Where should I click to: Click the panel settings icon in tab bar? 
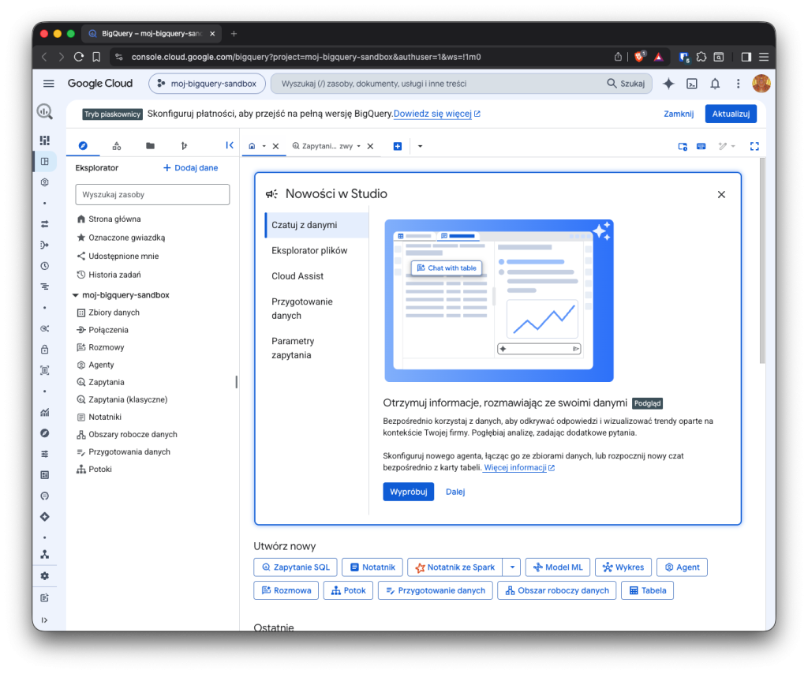[x=683, y=146]
